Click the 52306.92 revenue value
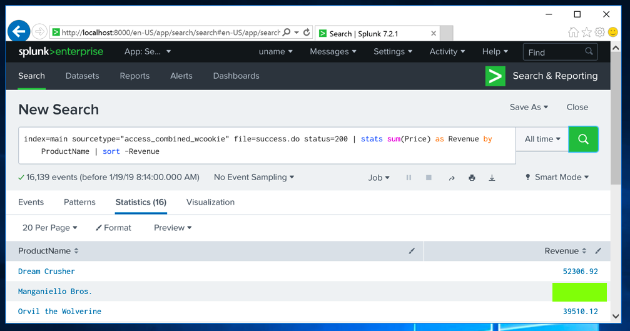The image size is (630, 331). point(580,272)
